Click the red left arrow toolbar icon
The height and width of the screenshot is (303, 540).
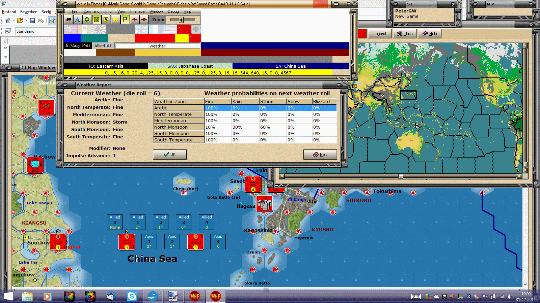(x=135, y=20)
